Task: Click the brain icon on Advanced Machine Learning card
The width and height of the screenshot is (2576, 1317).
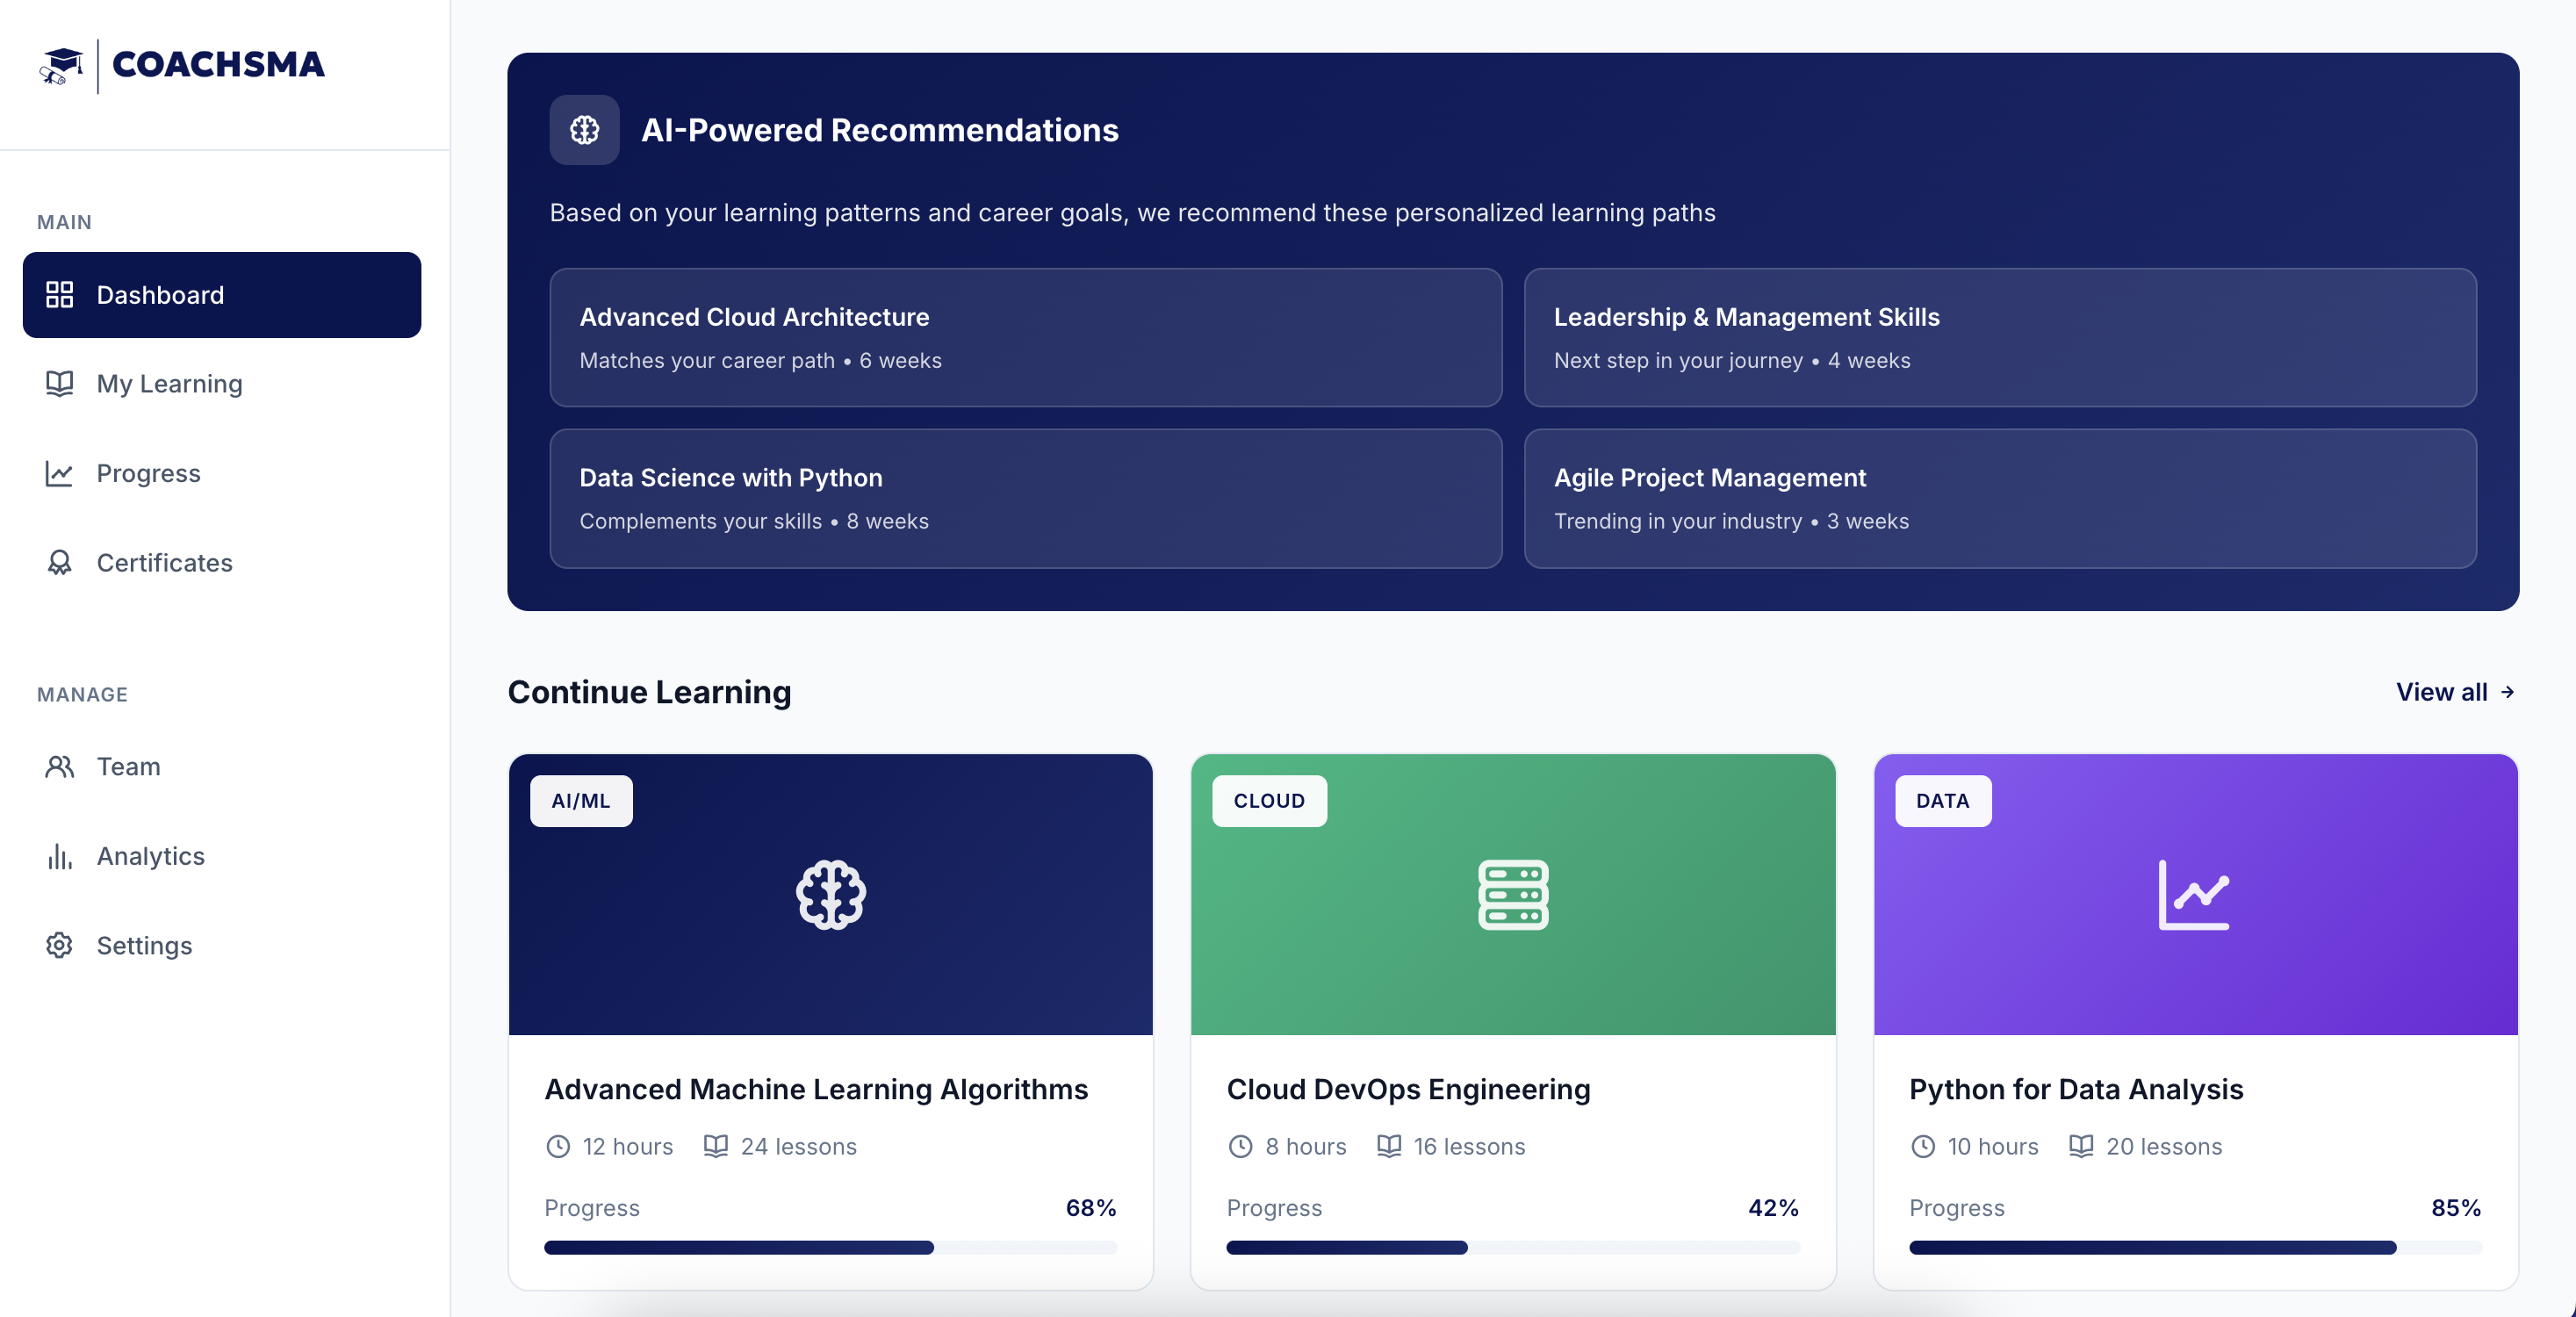Action: click(830, 895)
